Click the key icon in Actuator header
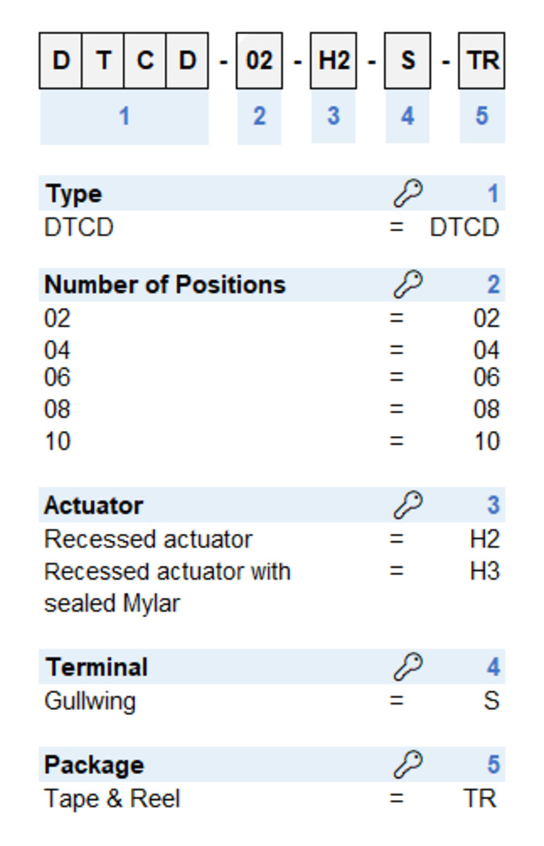Screen dimensions: 544x846 (407, 505)
